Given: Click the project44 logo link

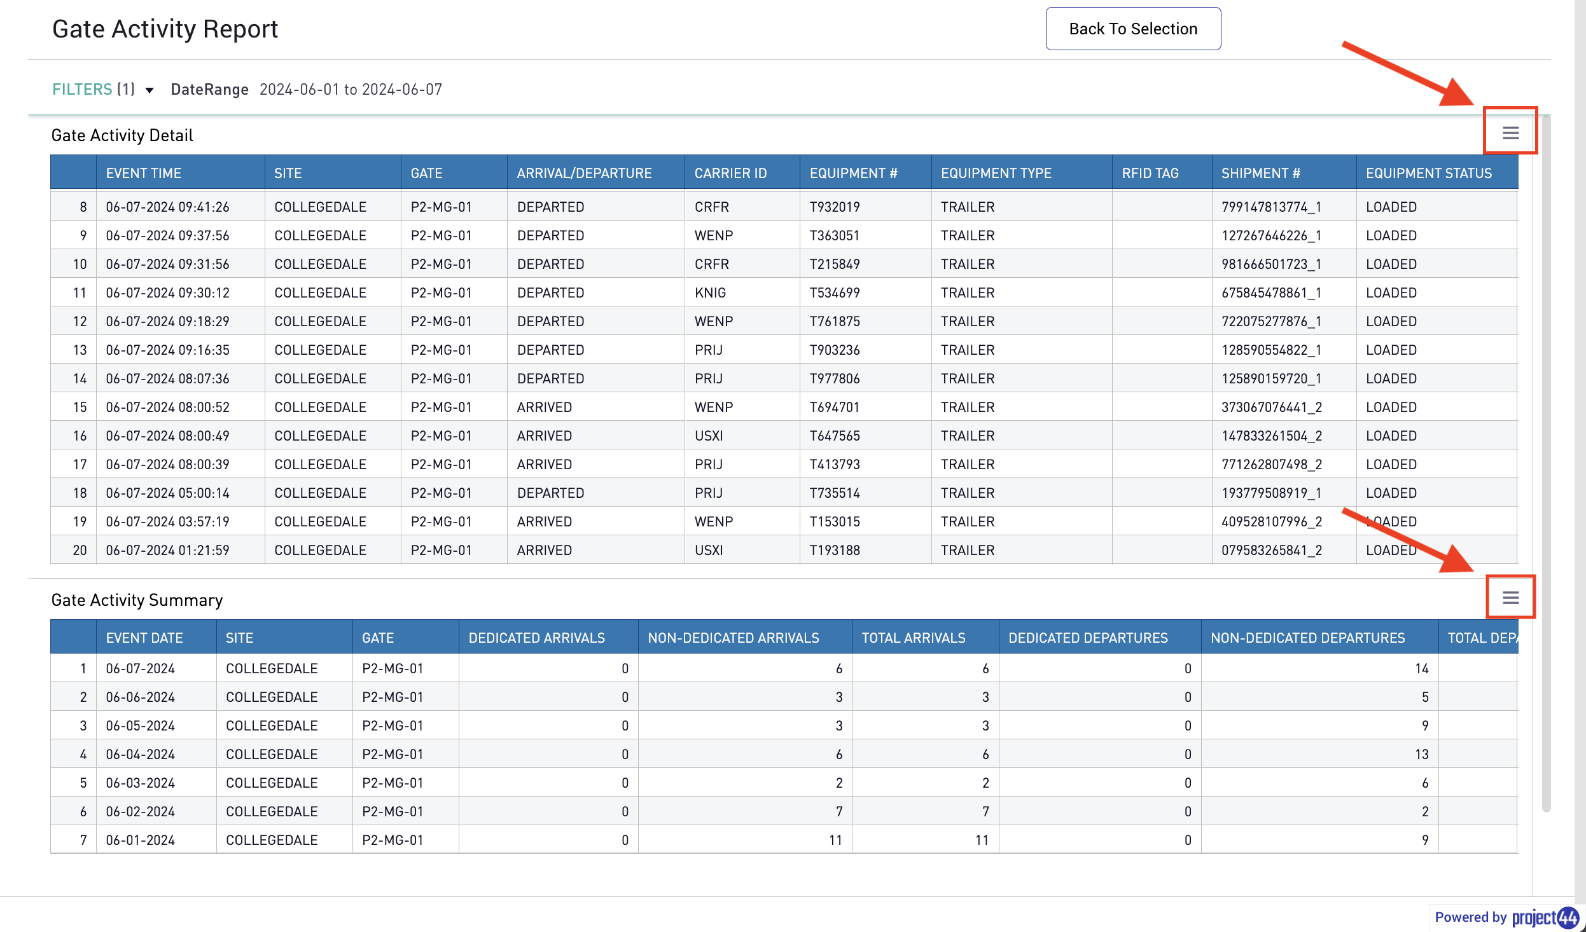Looking at the screenshot, I should [1546, 917].
